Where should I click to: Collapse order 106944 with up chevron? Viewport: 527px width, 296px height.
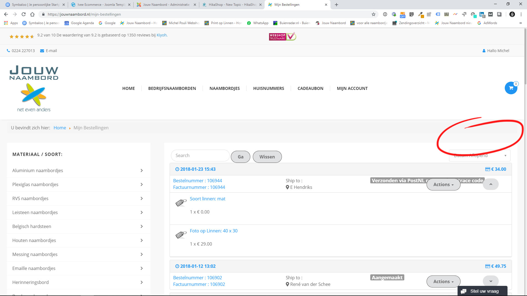pos(490,184)
